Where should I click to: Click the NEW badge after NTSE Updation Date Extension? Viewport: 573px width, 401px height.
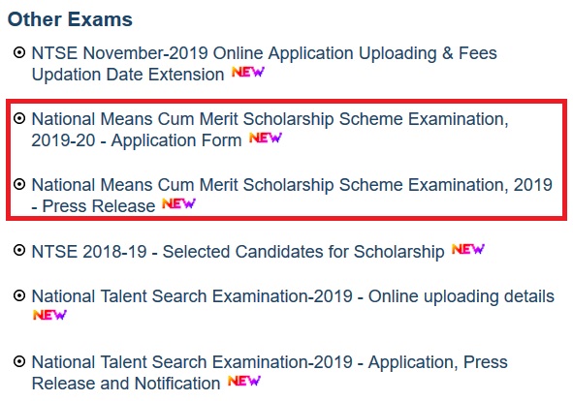coord(248,72)
